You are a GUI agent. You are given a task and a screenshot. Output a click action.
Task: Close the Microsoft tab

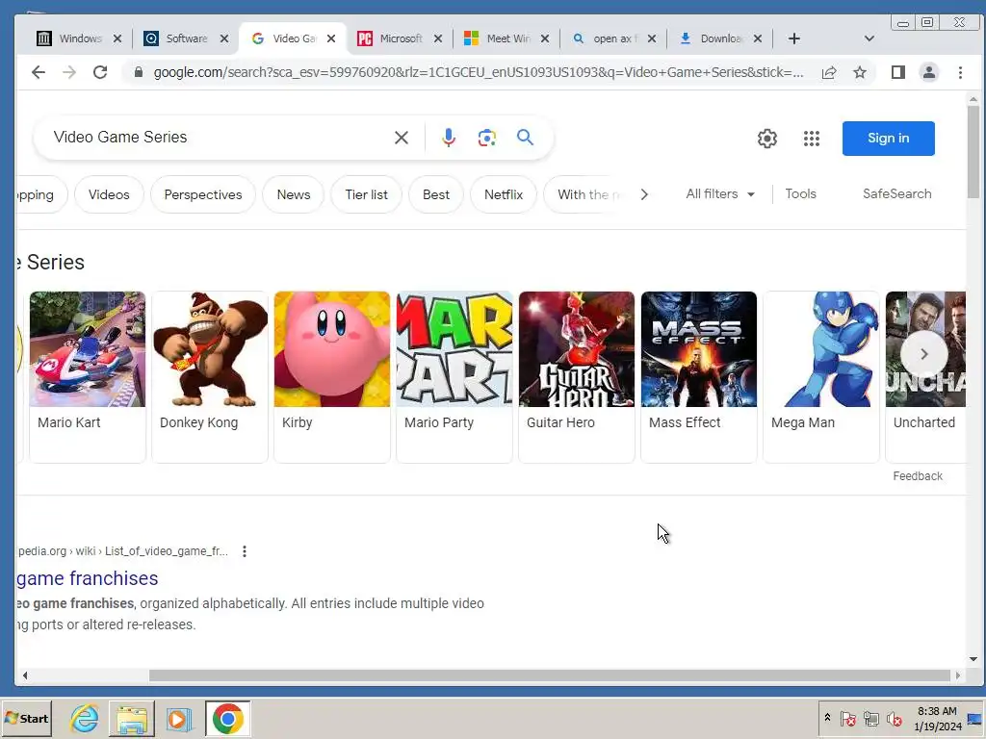click(438, 38)
